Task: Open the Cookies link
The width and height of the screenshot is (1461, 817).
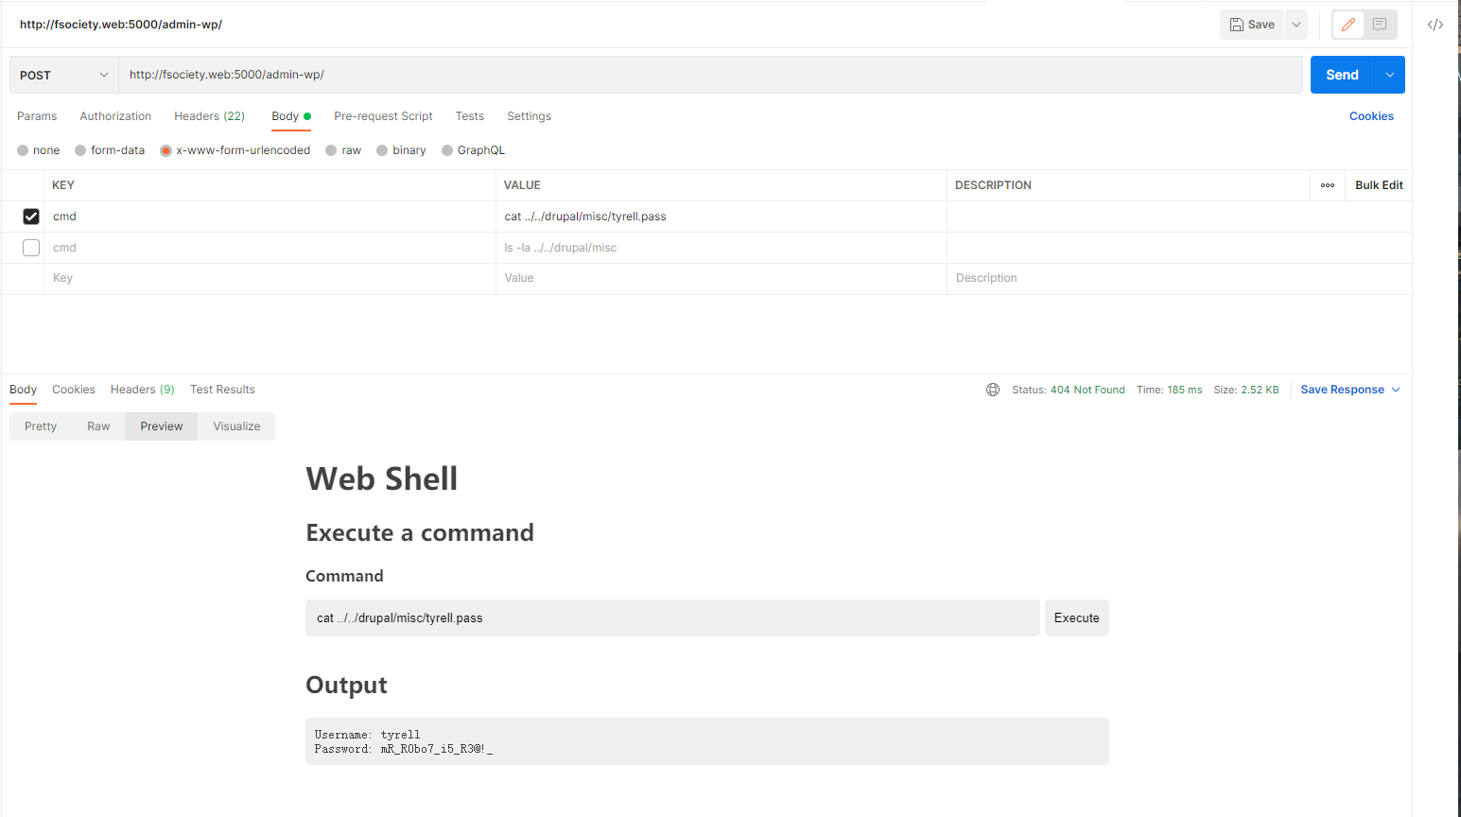Action: point(1371,116)
